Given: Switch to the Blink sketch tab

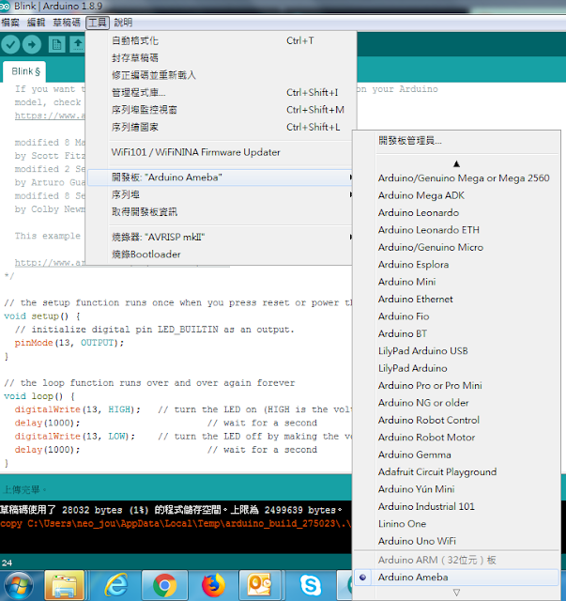Looking at the screenshot, I should pyautogui.click(x=25, y=71).
